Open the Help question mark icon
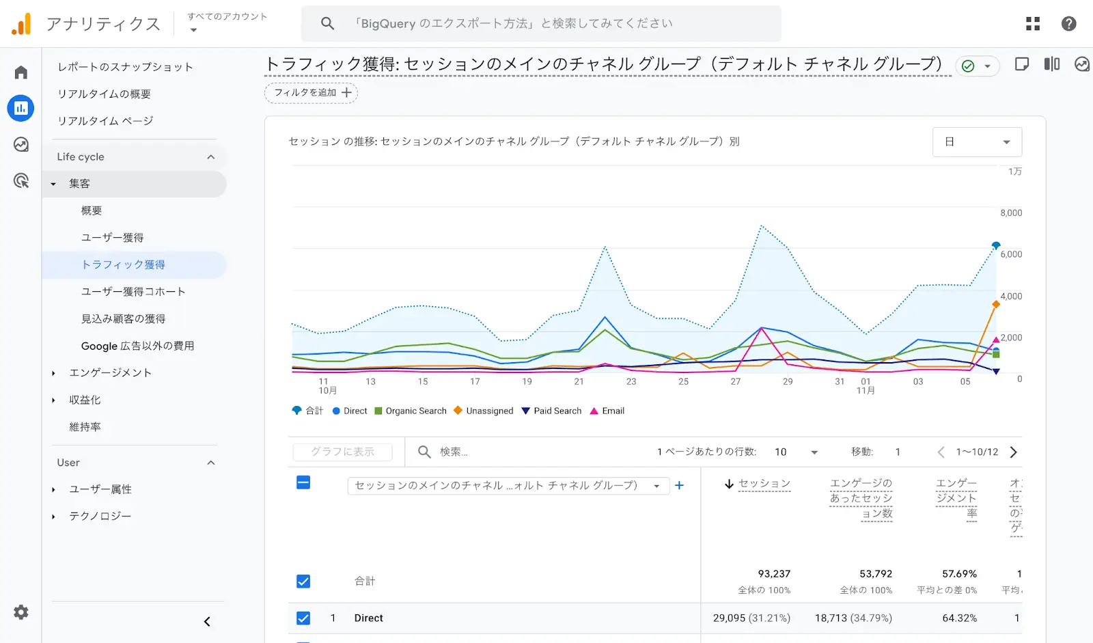This screenshot has width=1093, height=643. coord(1068,24)
